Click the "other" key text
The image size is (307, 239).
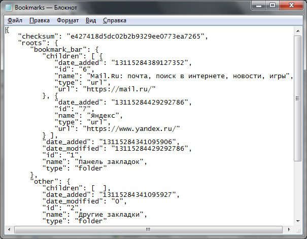tap(44, 182)
